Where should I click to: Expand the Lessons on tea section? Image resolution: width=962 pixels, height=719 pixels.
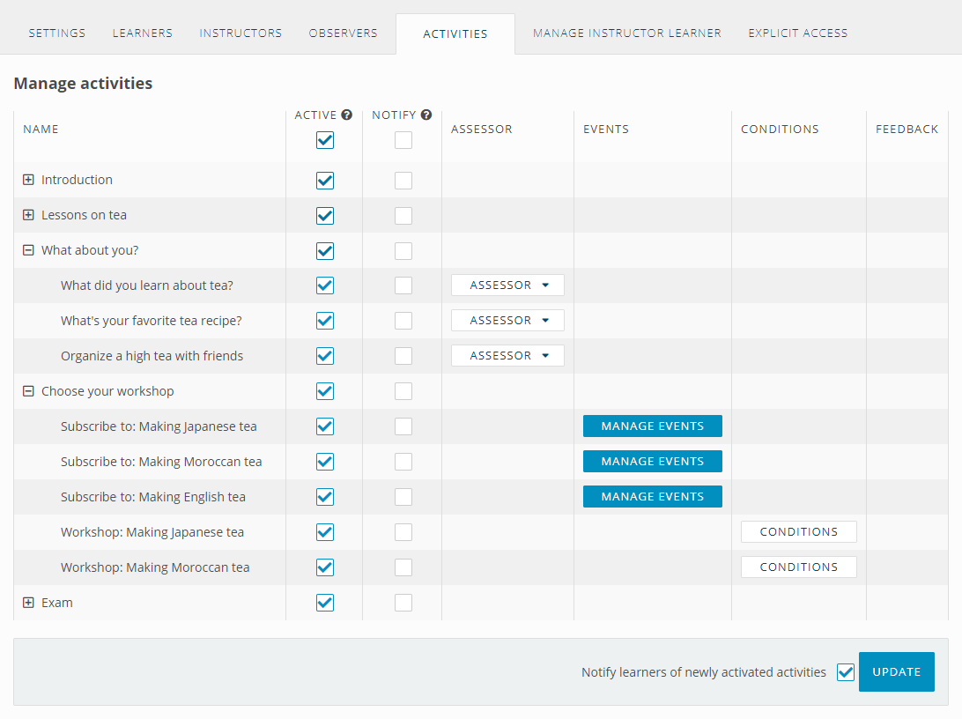(28, 215)
